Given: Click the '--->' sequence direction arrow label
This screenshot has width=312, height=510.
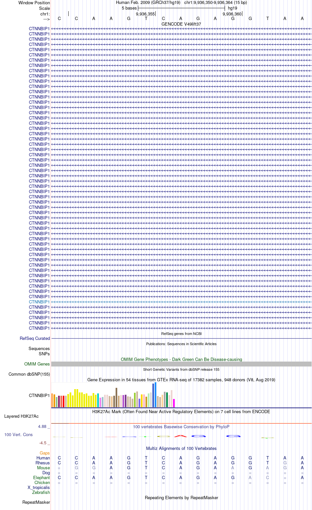Looking at the screenshot, I should coord(47,19).
